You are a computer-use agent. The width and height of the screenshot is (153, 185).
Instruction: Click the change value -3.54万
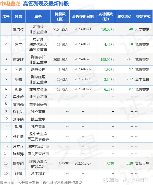point(108,79)
